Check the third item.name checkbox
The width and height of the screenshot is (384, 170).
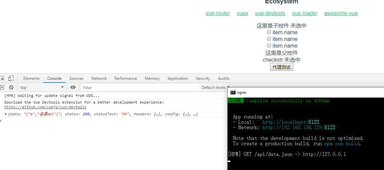pyautogui.click(x=269, y=46)
